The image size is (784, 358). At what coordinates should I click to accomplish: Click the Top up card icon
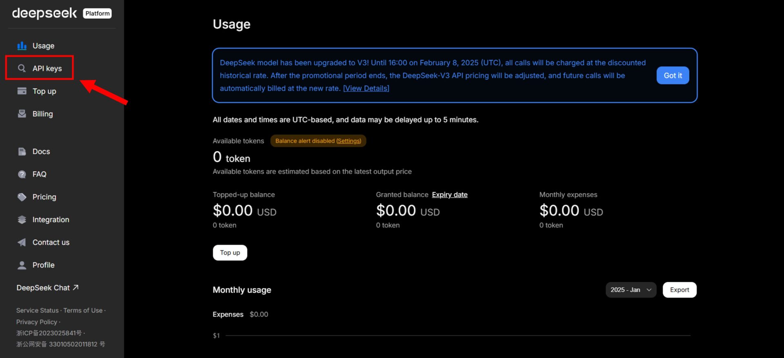coord(22,91)
